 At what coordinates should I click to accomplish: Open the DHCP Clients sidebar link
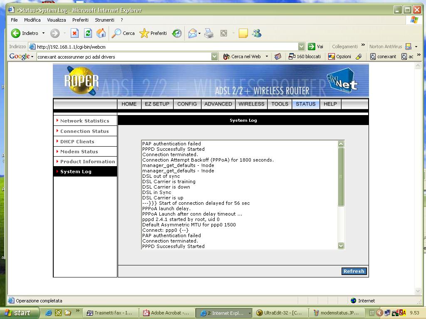77,142
